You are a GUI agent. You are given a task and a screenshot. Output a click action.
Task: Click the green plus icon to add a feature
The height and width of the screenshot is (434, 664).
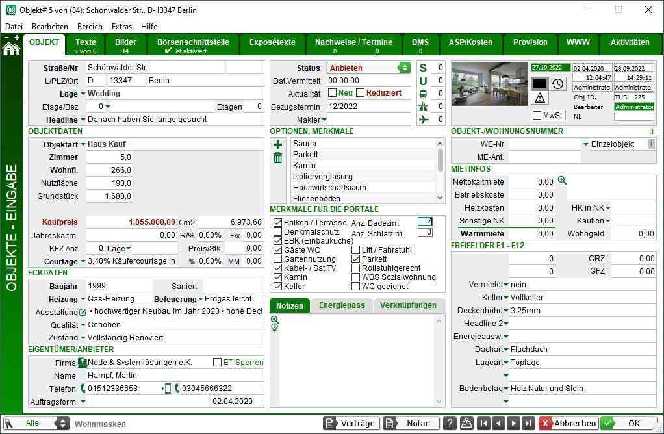coord(277,144)
